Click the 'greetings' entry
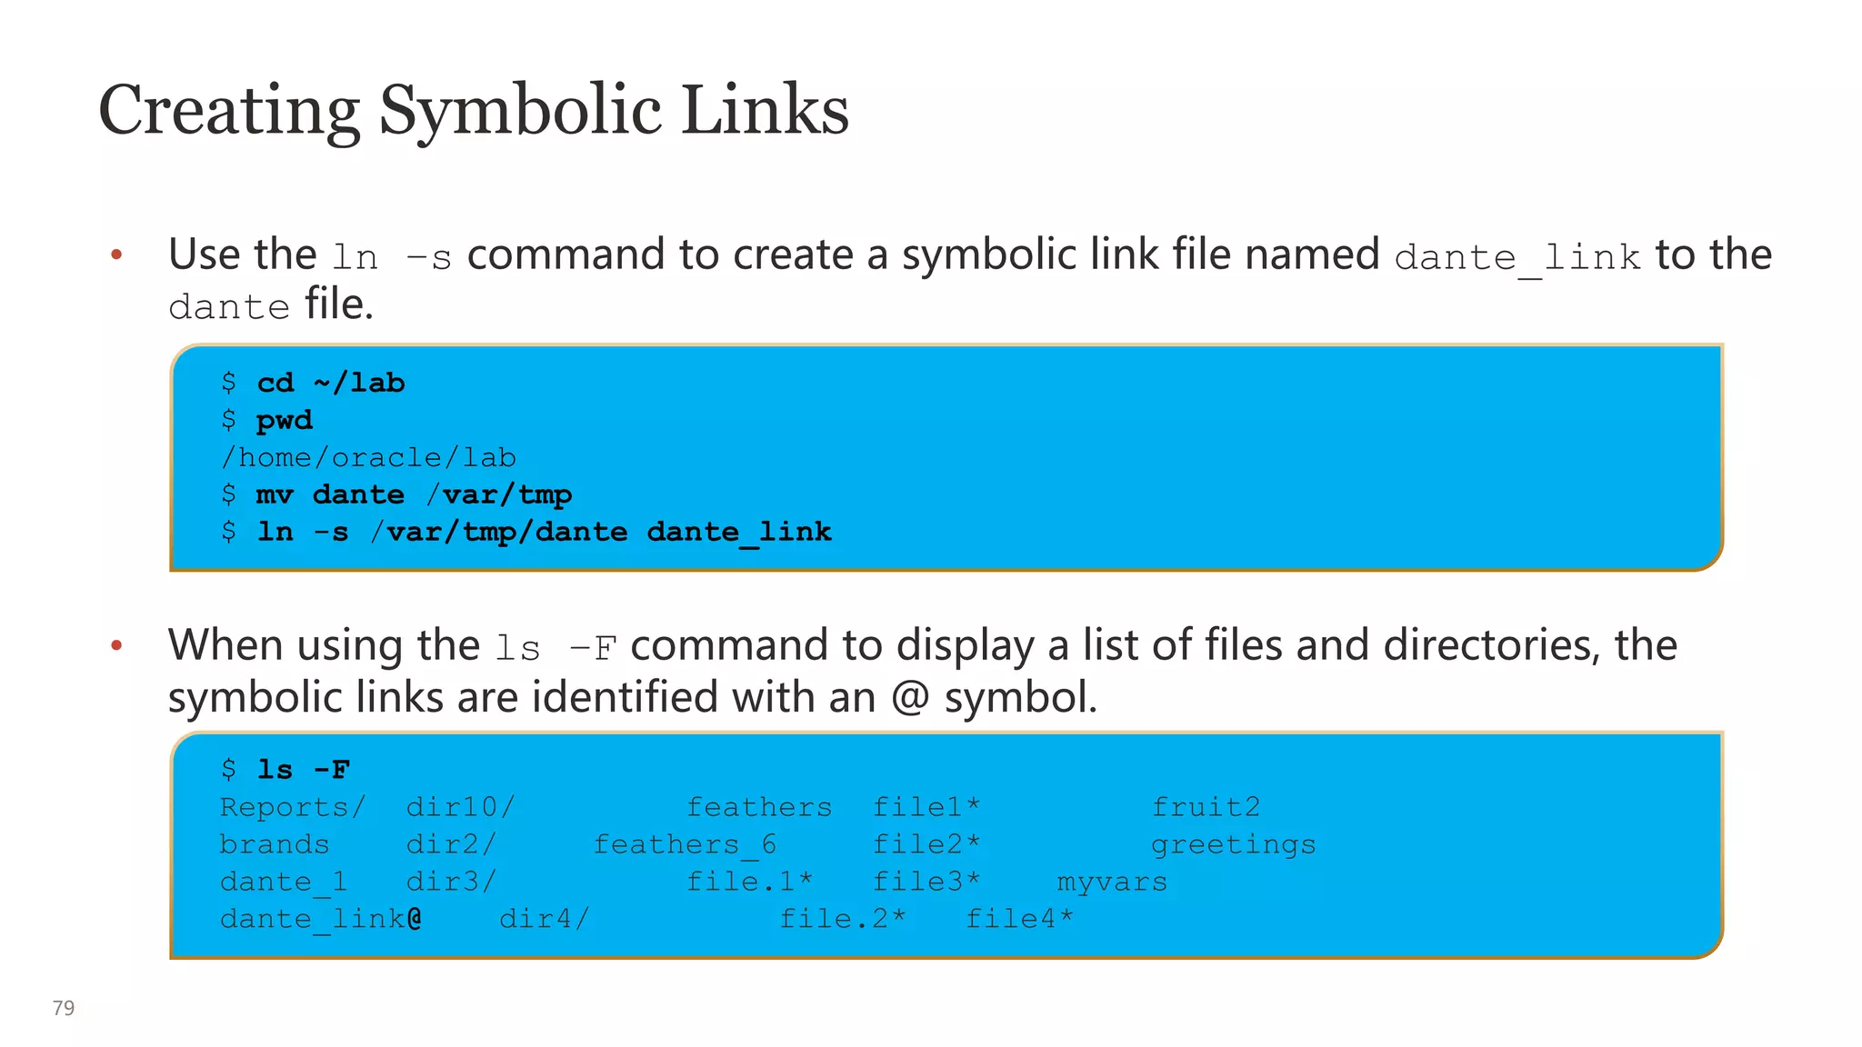This screenshot has width=1862, height=1047. [1234, 845]
